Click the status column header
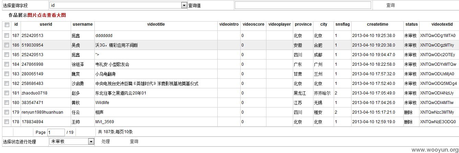 (412, 24)
